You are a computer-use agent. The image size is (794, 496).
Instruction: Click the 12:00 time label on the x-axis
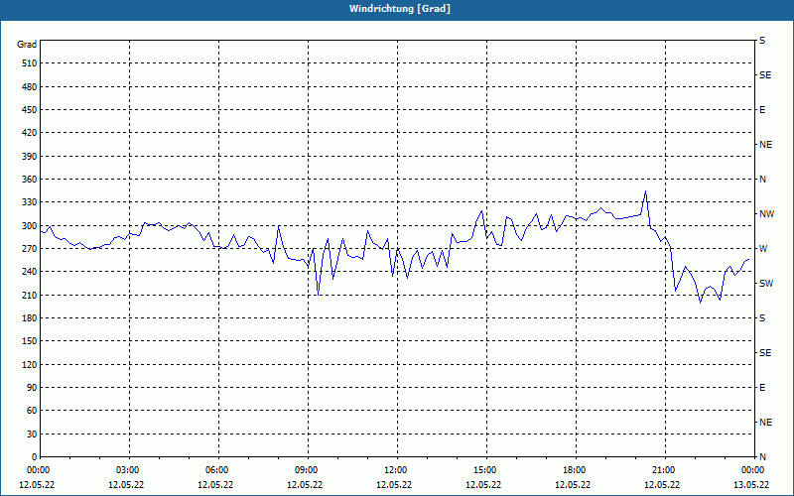click(395, 470)
